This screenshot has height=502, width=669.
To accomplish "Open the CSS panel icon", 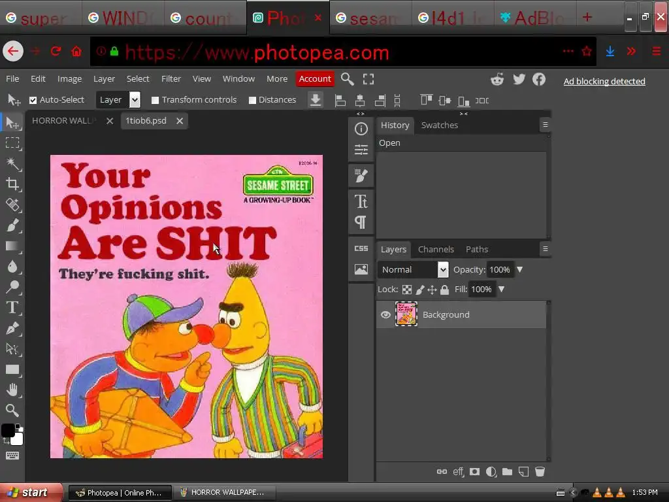I will click(x=361, y=248).
